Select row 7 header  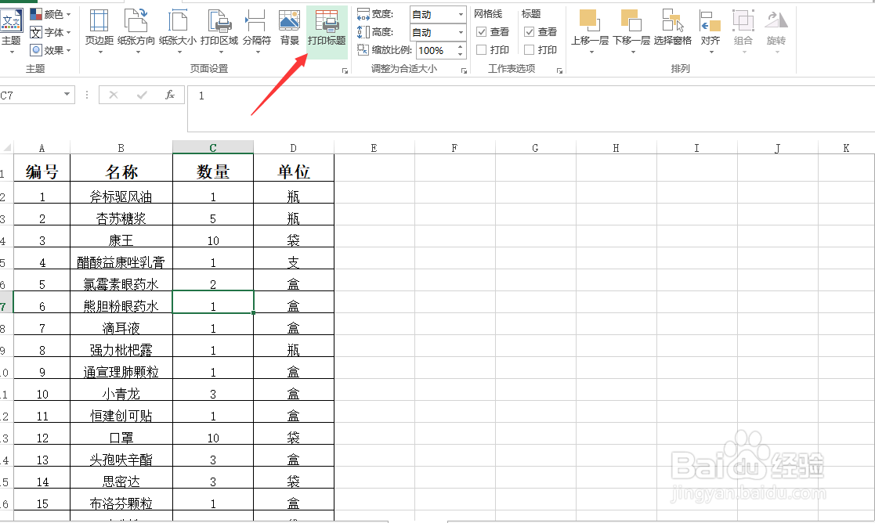pyautogui.click(x=5, y=302)
